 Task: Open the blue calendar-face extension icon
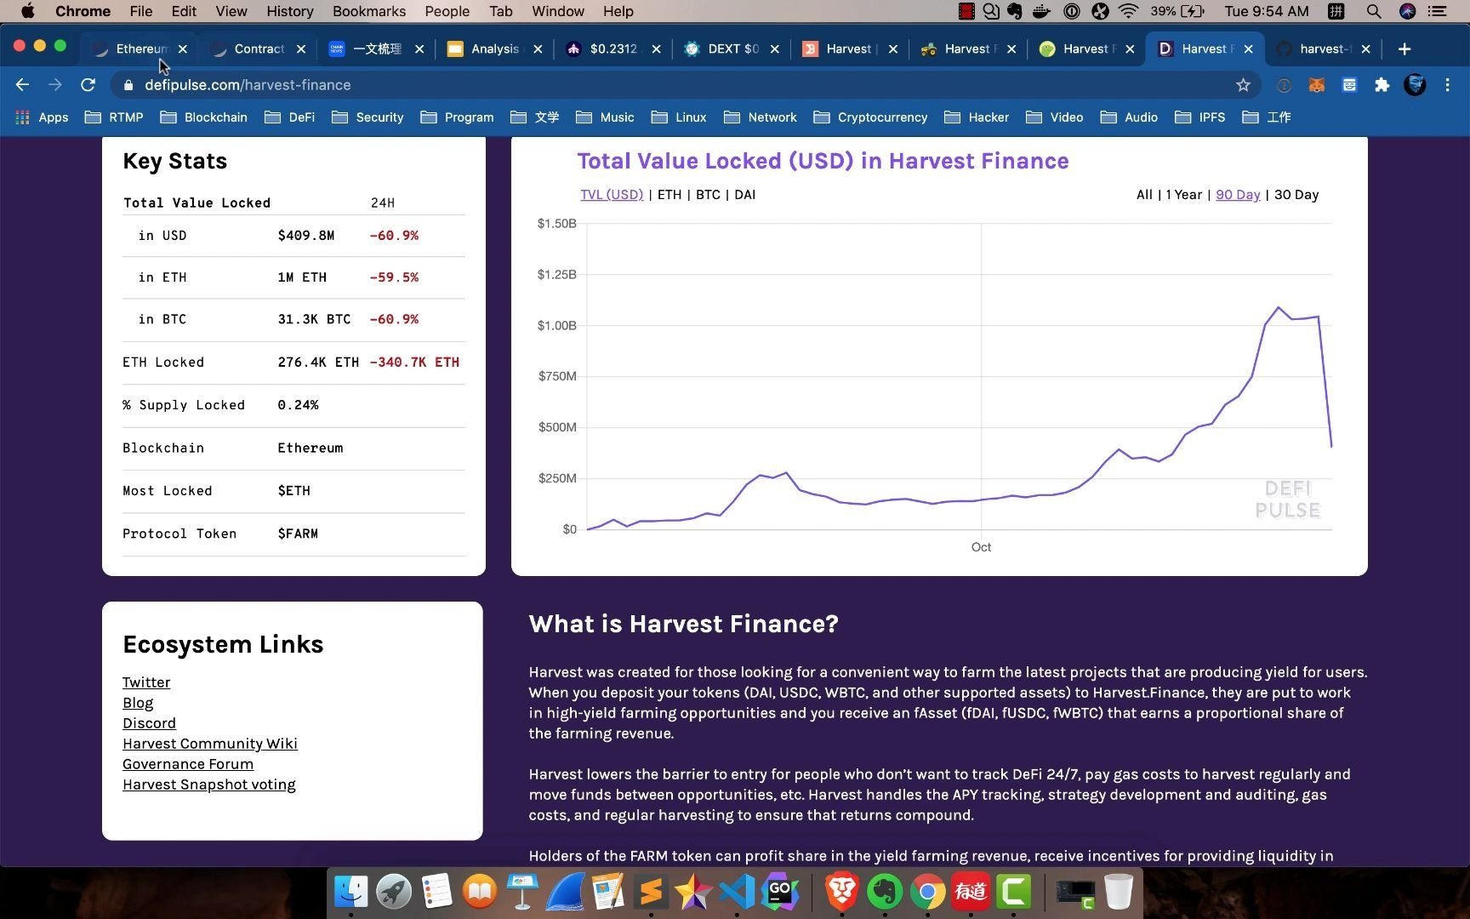click(x=1349, y=85)
